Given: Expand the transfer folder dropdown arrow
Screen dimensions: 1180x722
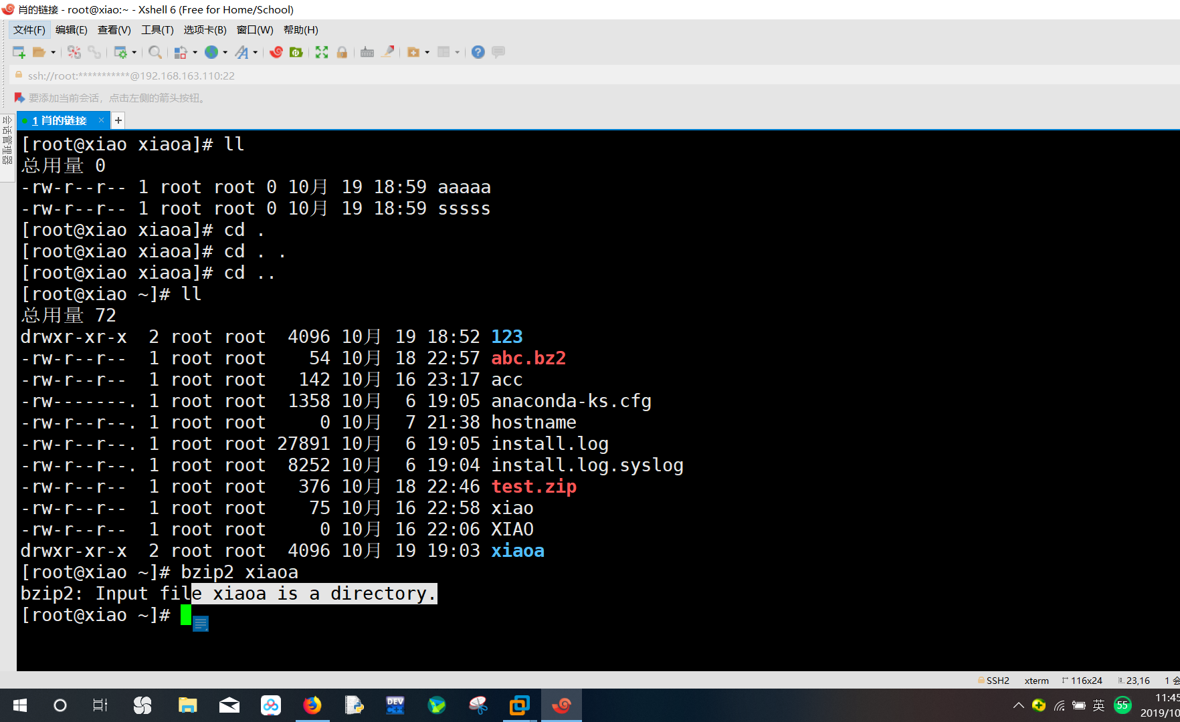Looking at the screenshot, I should click(427, 52).
